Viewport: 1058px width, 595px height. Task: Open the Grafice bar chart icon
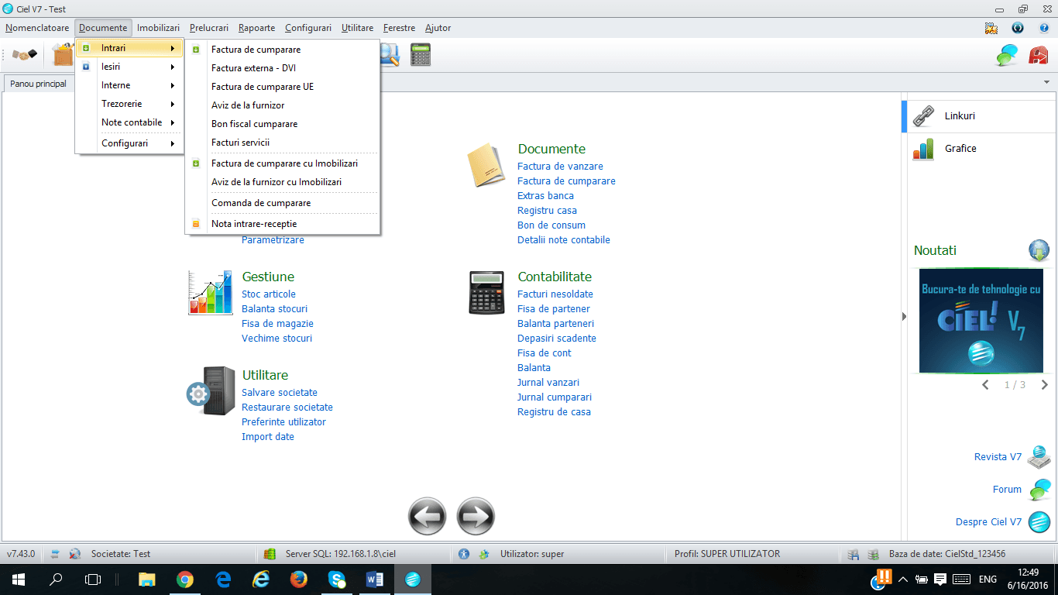923,149
